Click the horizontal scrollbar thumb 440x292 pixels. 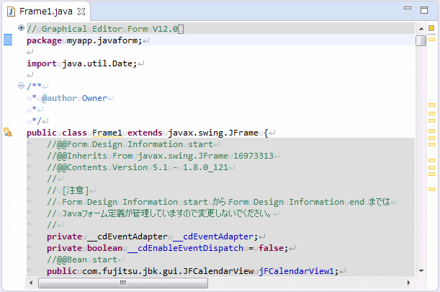[x=123, y=283]
